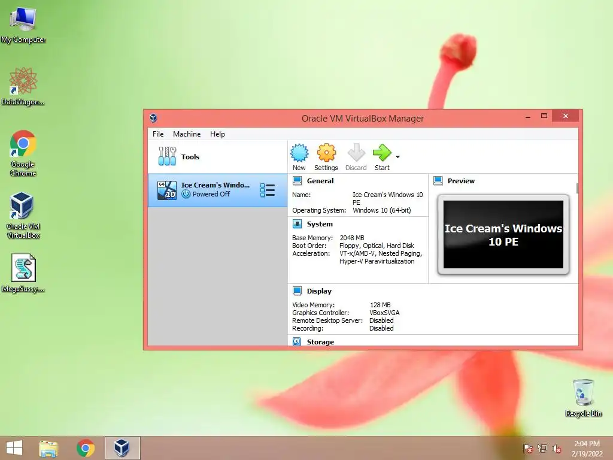613x460 pixels.
Task: Select Ice Cream's Windows VM list entry
Action: point(218,190)
